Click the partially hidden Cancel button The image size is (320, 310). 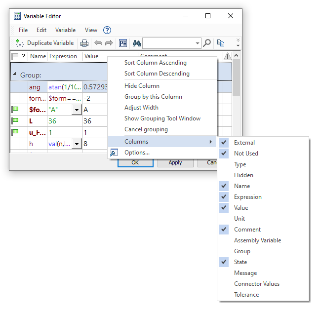207,163
